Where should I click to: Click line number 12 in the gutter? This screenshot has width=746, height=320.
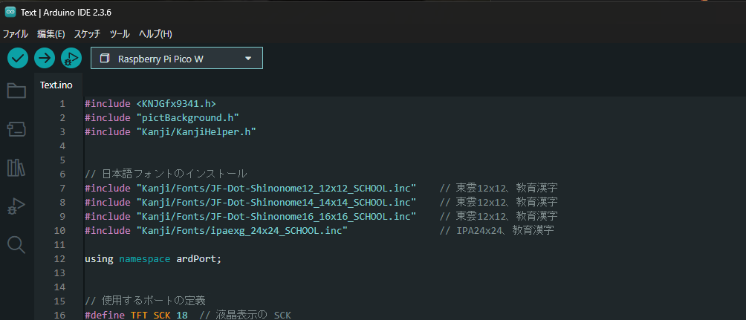pyautogui.click(x=59, y=259)
